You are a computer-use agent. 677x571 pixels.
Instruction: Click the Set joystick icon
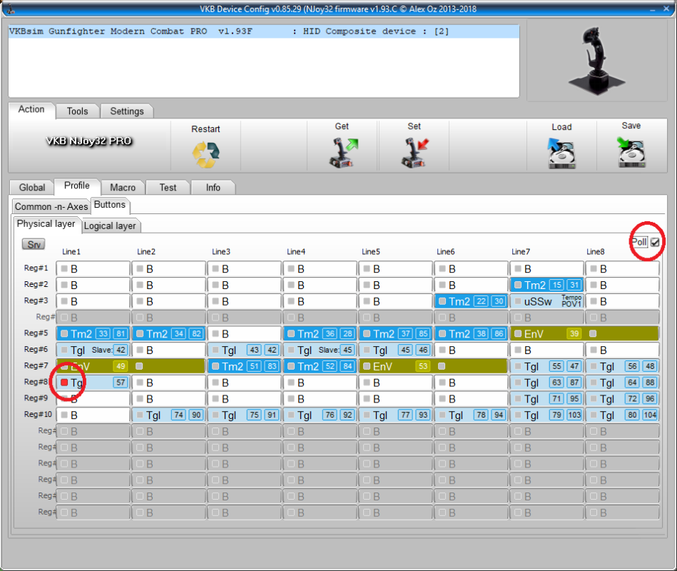414,152
